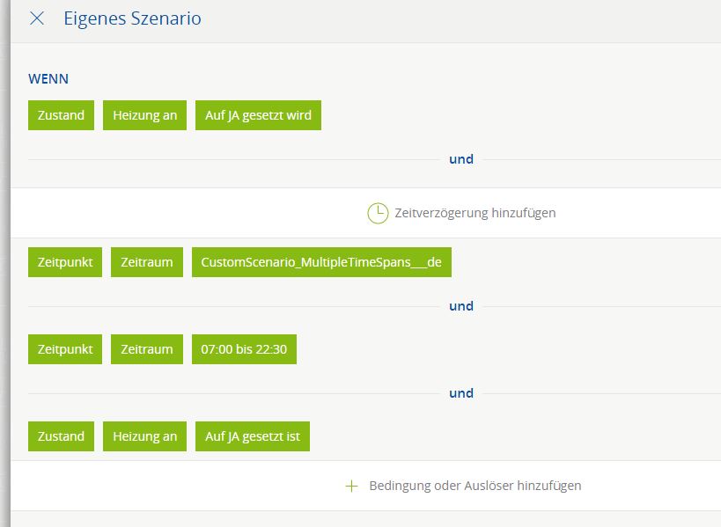Screen dimensions: 721x527
Task: Edit the 07:00 bis 22:30 time range
Action: (244, 349)
